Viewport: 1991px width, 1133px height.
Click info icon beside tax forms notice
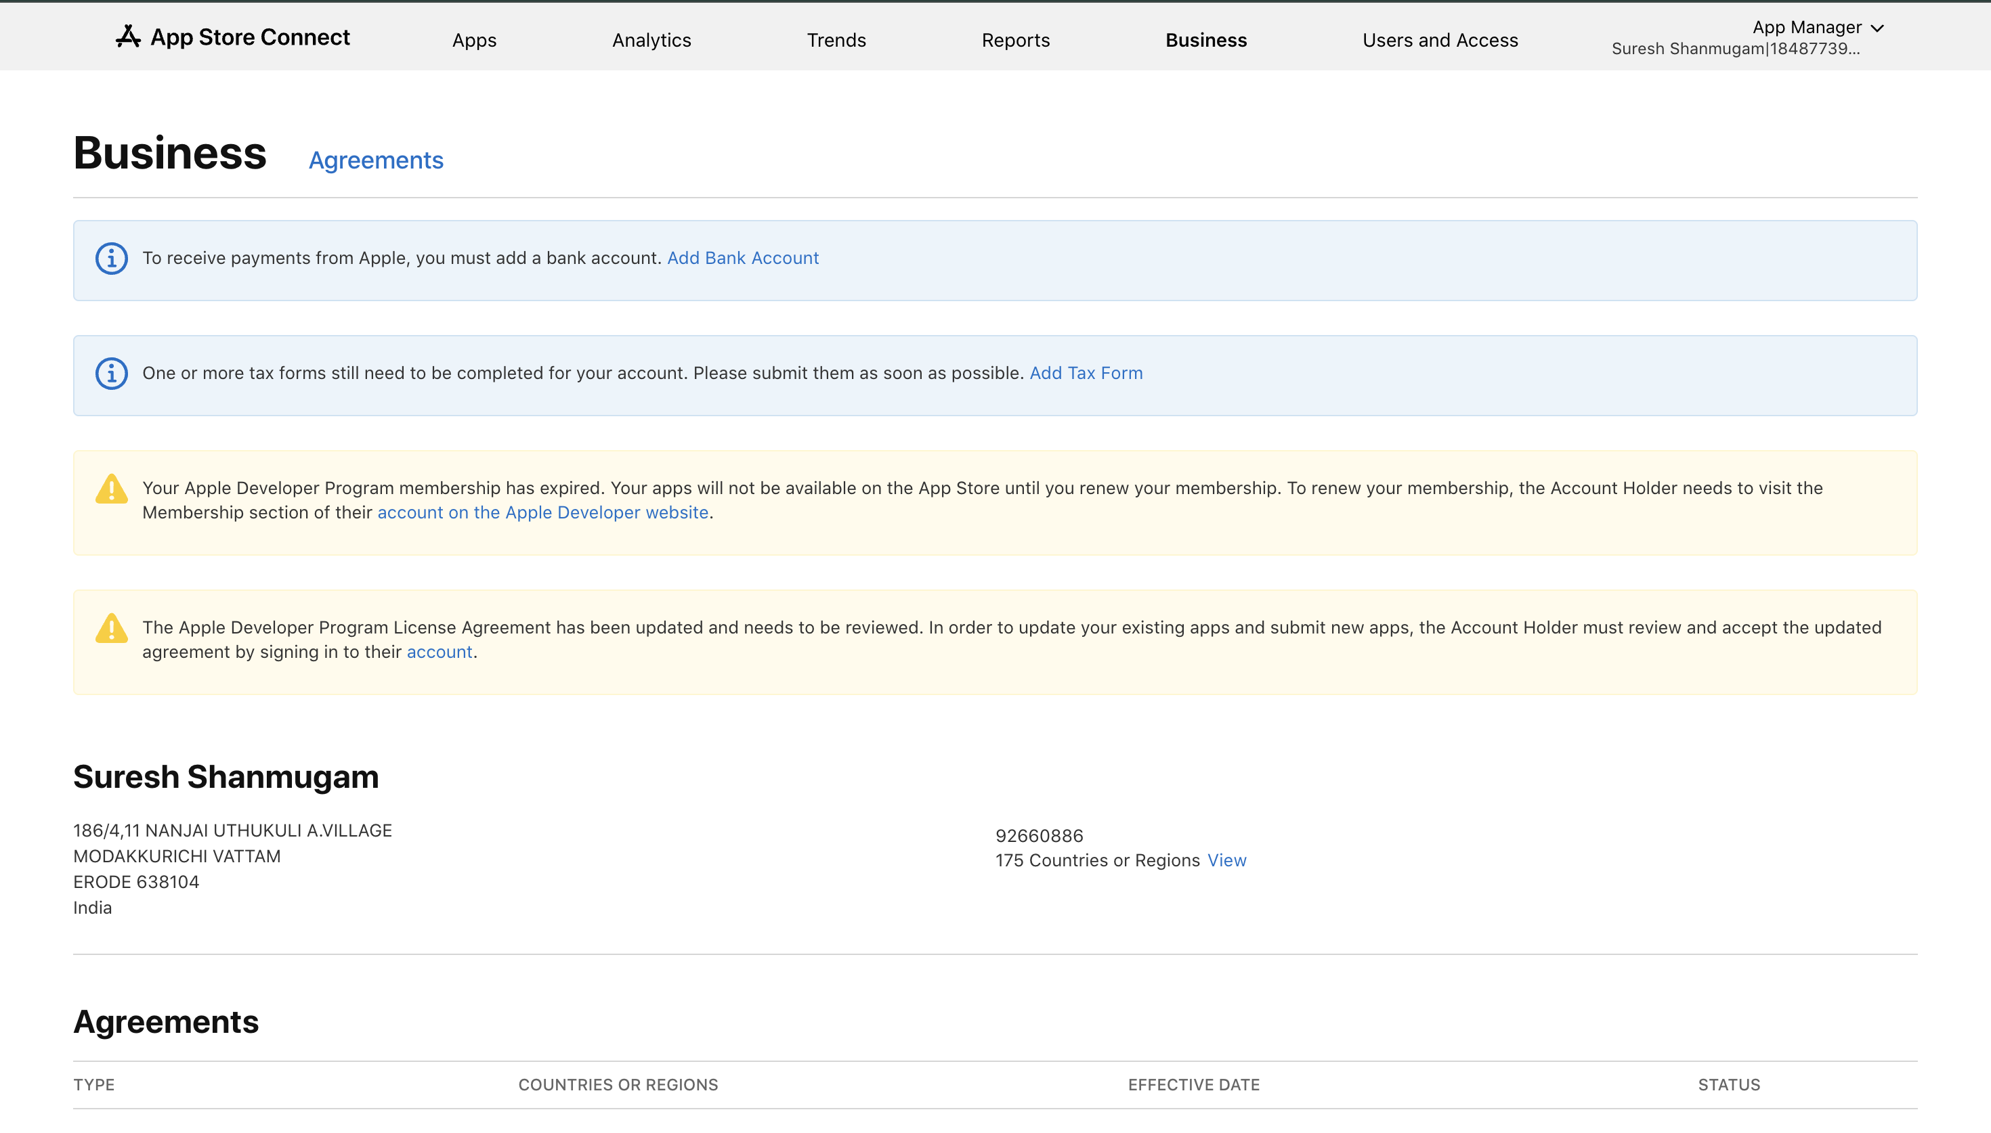click(111, 374)
